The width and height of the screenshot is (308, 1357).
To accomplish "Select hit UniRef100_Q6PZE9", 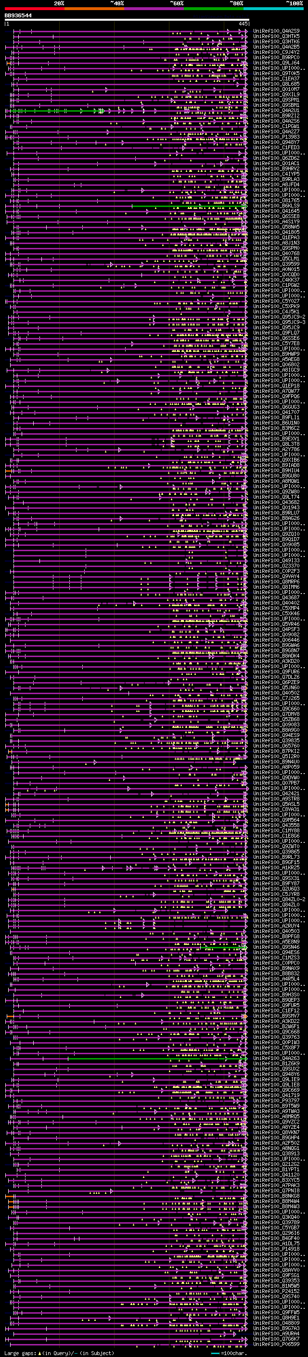I will tap(276, 682).
